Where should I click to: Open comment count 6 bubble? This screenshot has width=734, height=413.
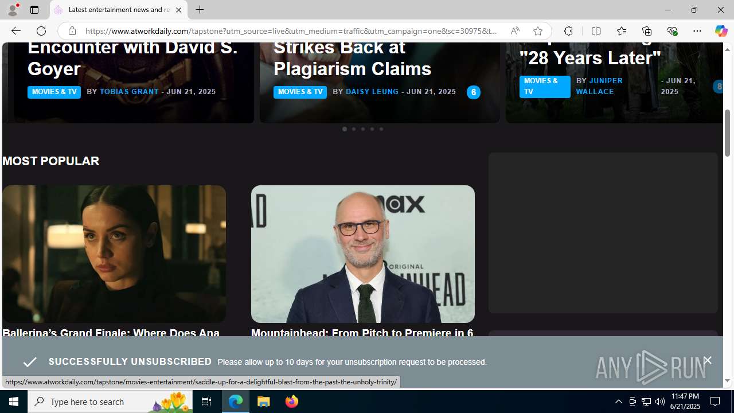point(473,92)
